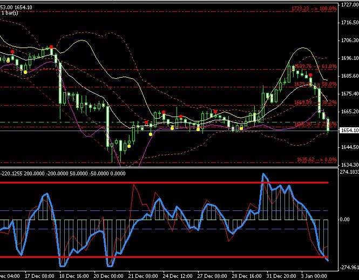
Task: Click the 1696.10 price scale label
Action: [x=348, y=58]
